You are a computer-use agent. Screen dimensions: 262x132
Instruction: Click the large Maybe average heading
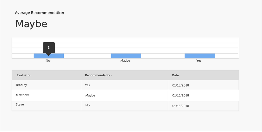(31, 24)
